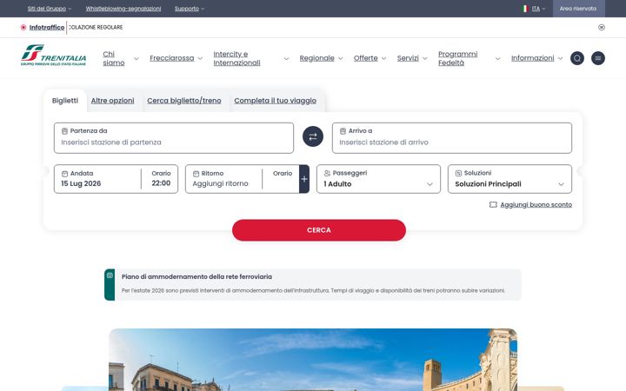
Task: Click the Ritorno Orario field
Action: click(x=283, y=179)
